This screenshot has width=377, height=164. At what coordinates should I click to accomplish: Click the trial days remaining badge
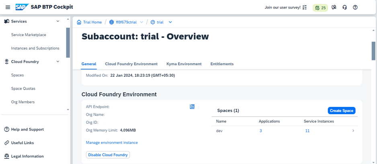tap(320, 8)
